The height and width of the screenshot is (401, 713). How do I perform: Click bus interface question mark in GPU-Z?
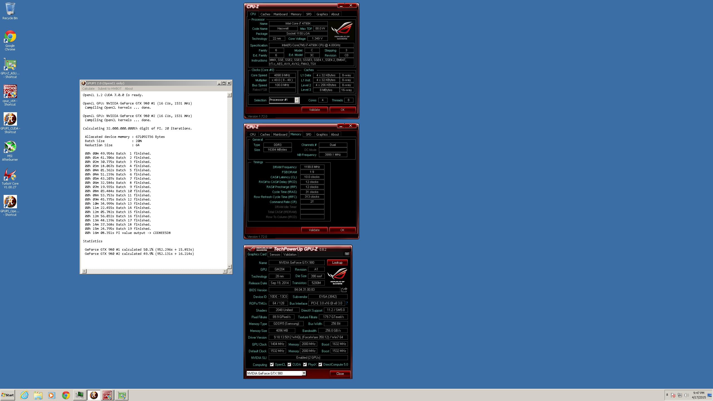[x=347, y=303]
